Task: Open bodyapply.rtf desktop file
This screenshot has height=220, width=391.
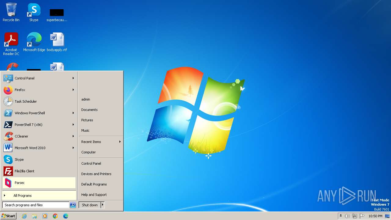Action: click(57, 42)
